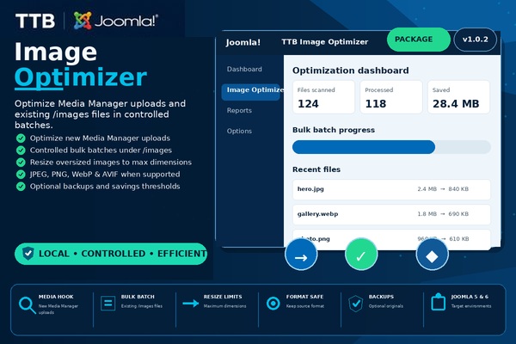Click text Controlled bulk batches under /images
This screenshot has height=344, width=516.
point(101,150)
